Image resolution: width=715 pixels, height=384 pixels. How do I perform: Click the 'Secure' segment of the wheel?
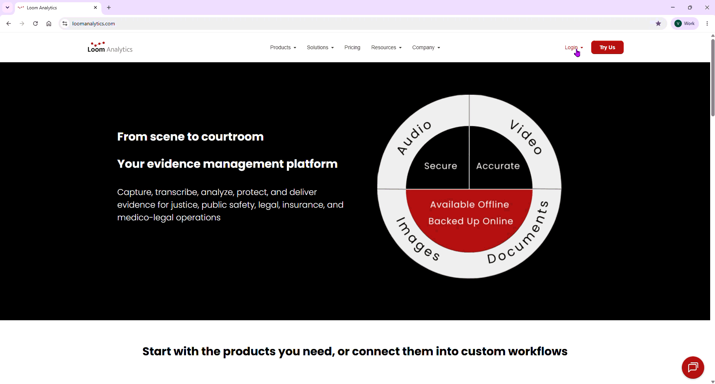pos(440,166)
